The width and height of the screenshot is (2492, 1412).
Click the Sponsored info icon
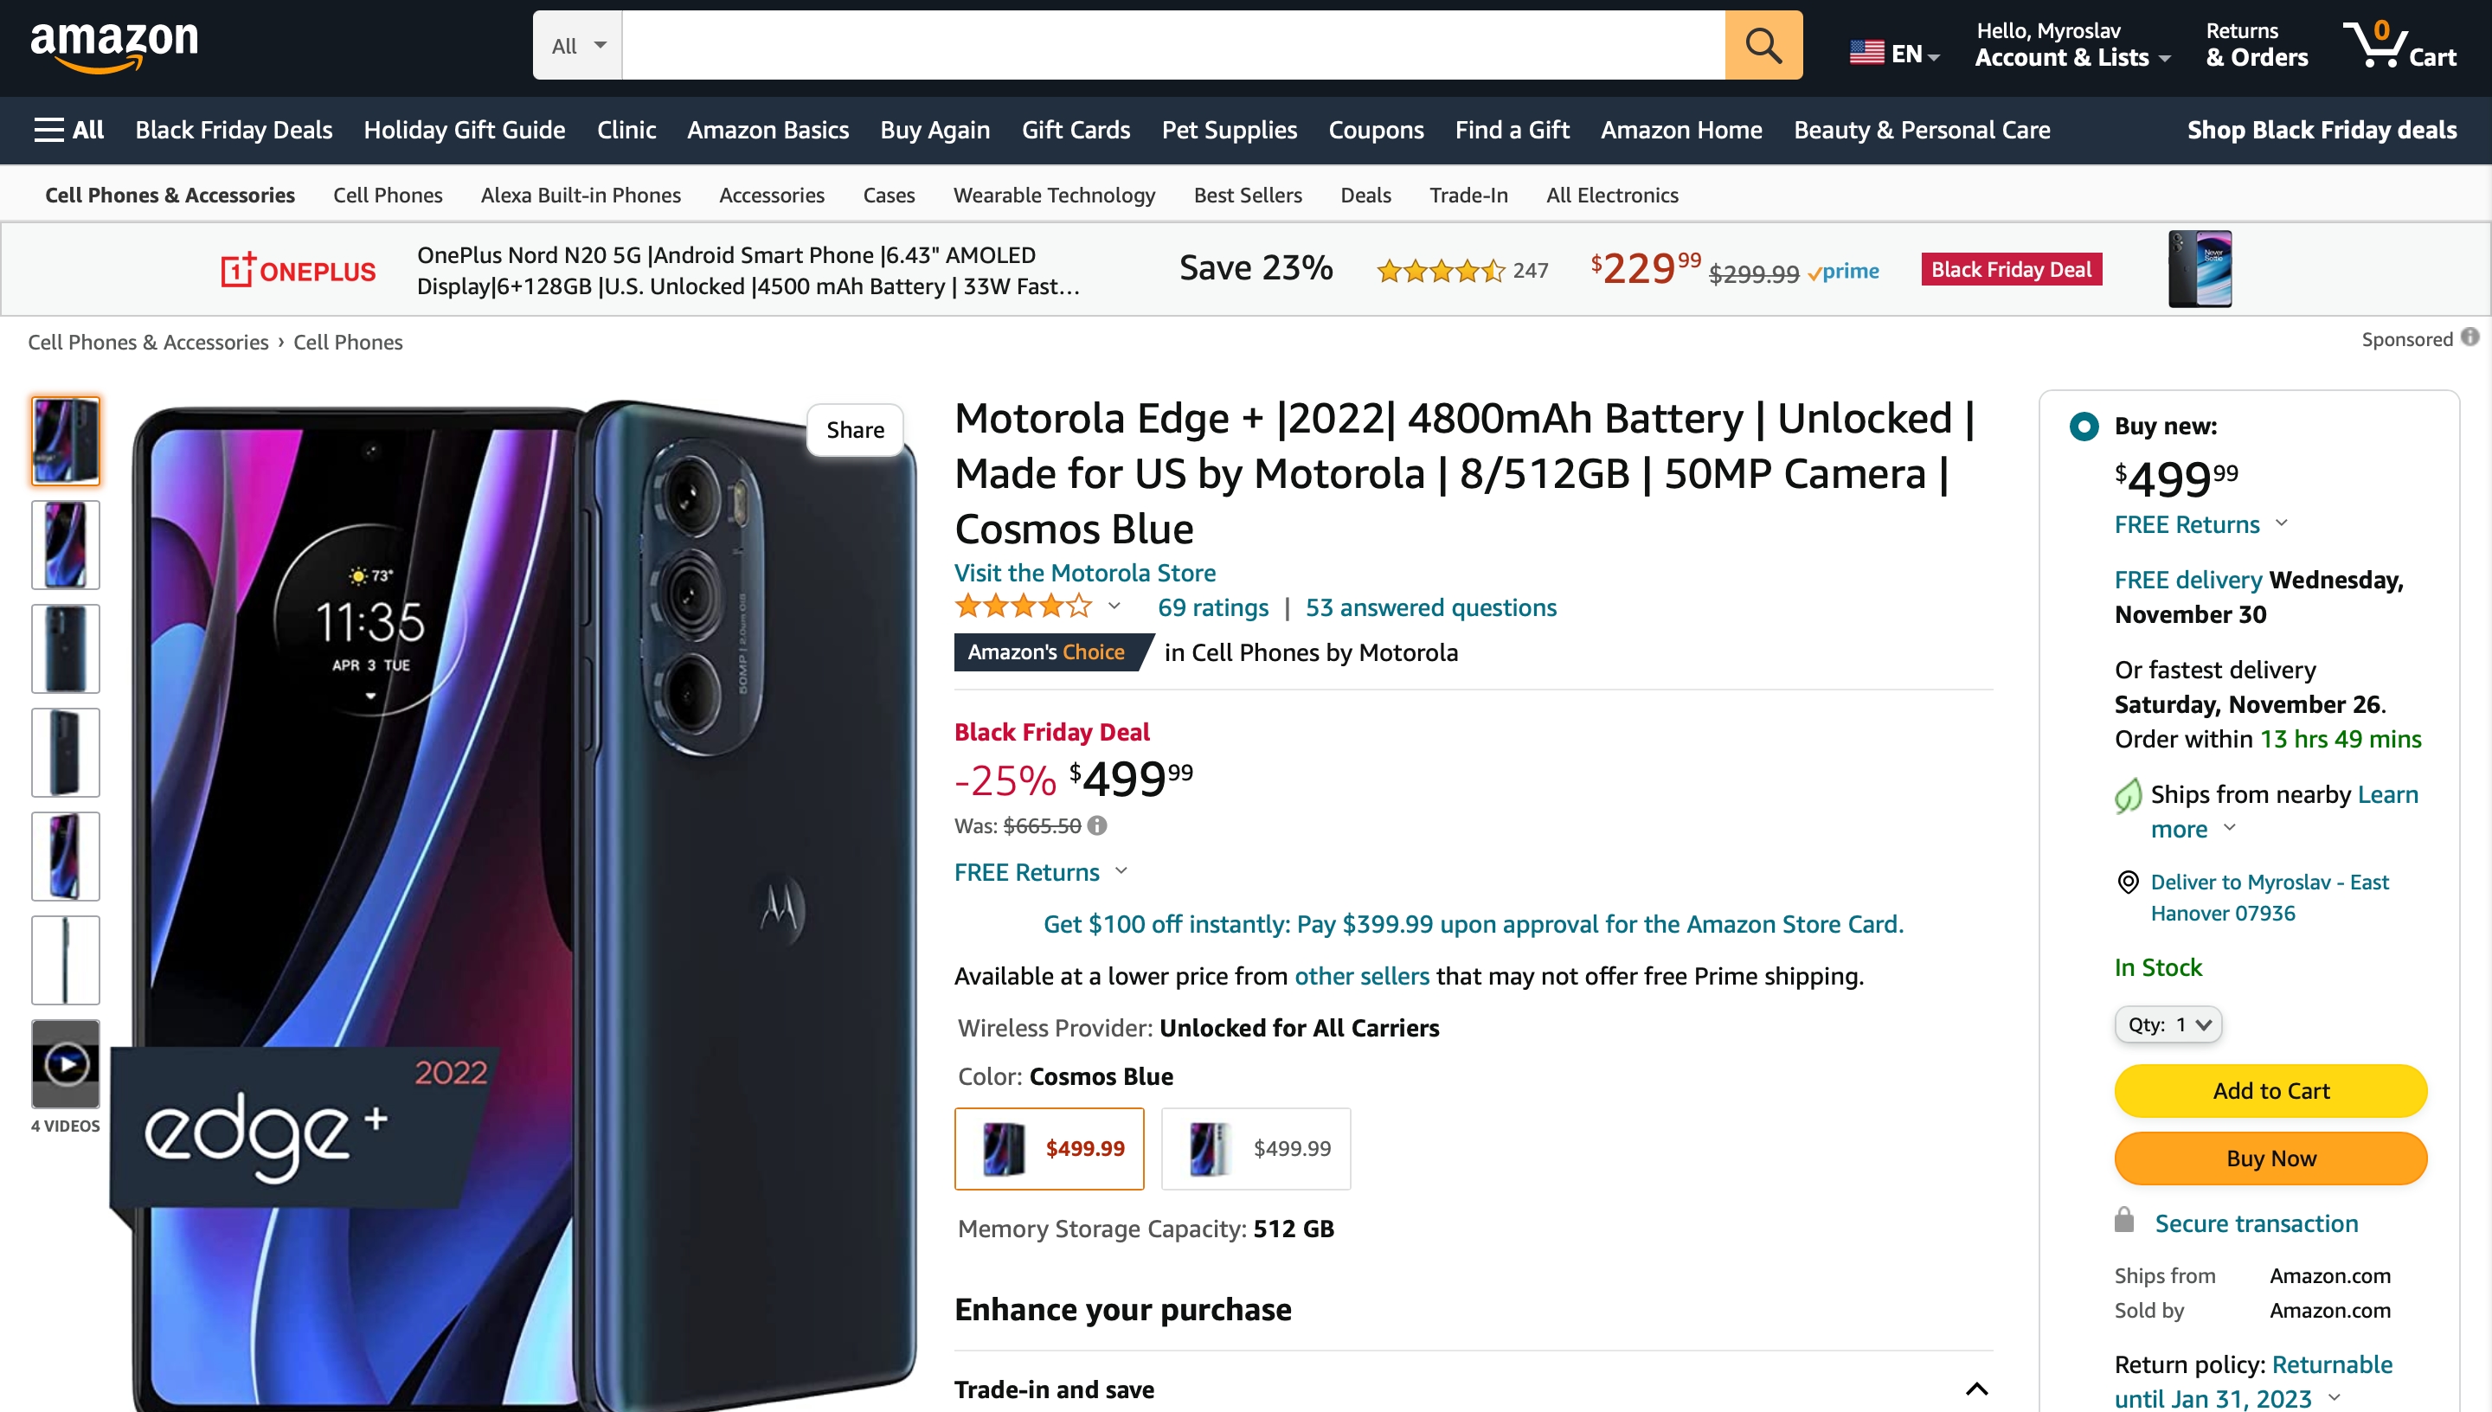point(2470,337)
